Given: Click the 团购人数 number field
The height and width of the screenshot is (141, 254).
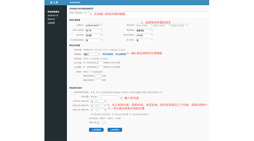Looking at the screenshot, I should click(x=100, y=123).
